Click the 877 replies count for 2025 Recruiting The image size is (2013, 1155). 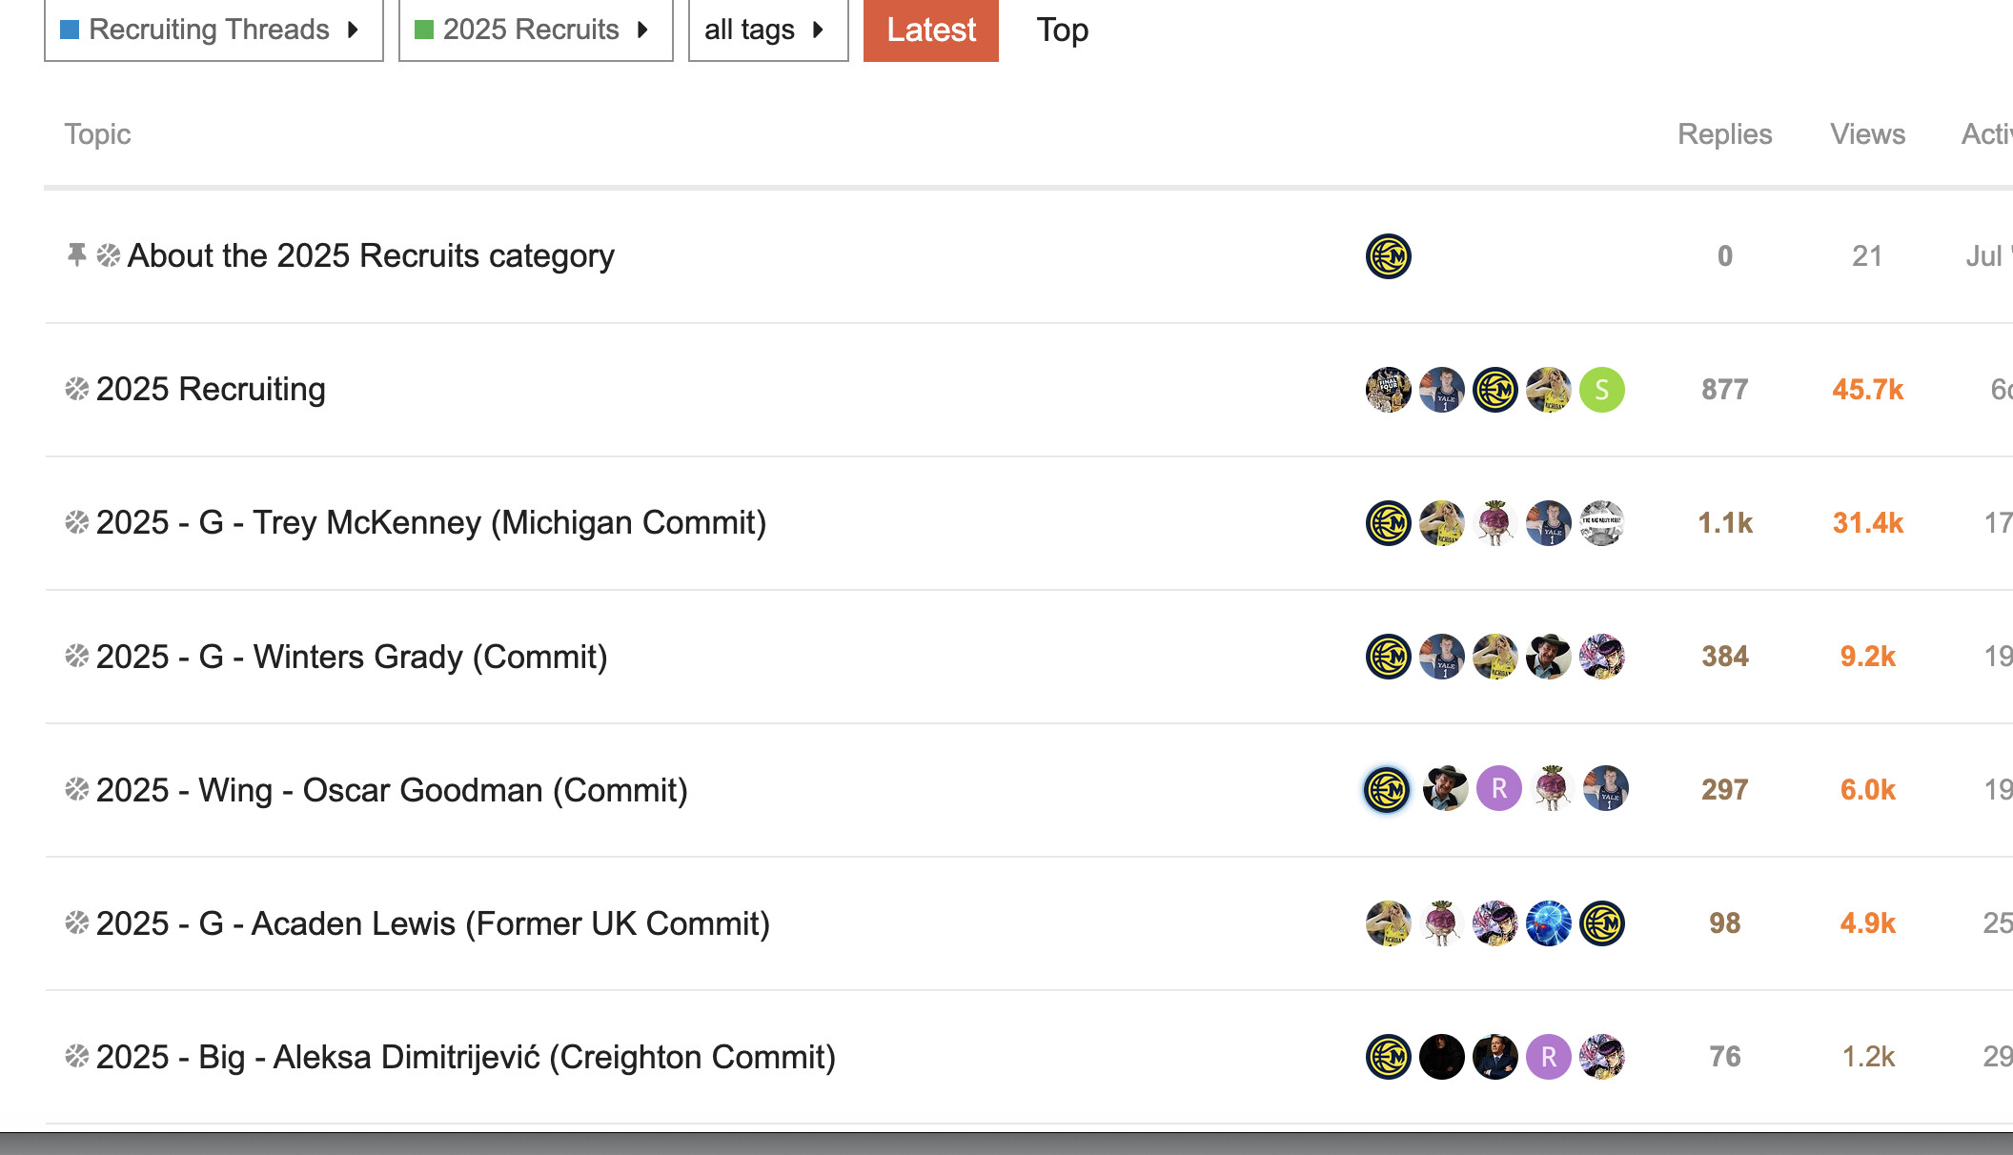point(1724,390)
